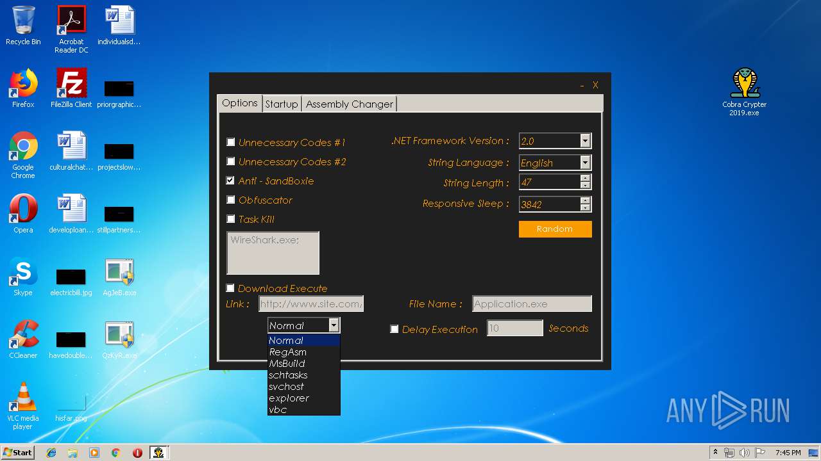Open the Recycle Bin desktop icon
This screenshot has width=821, height=461.
click(23, 26)
